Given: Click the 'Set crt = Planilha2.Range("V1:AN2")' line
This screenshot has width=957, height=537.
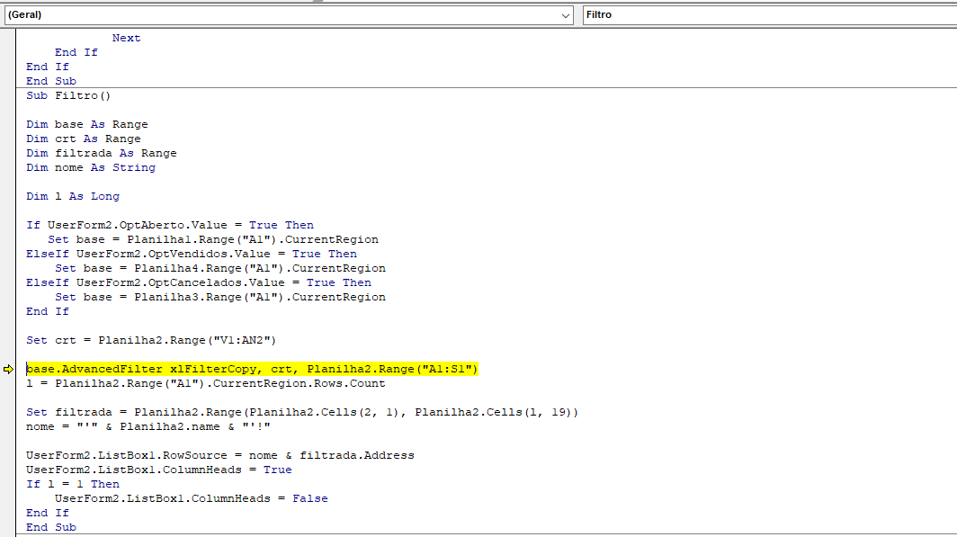Looking at the screenshot, I should (x=151, y=341).
